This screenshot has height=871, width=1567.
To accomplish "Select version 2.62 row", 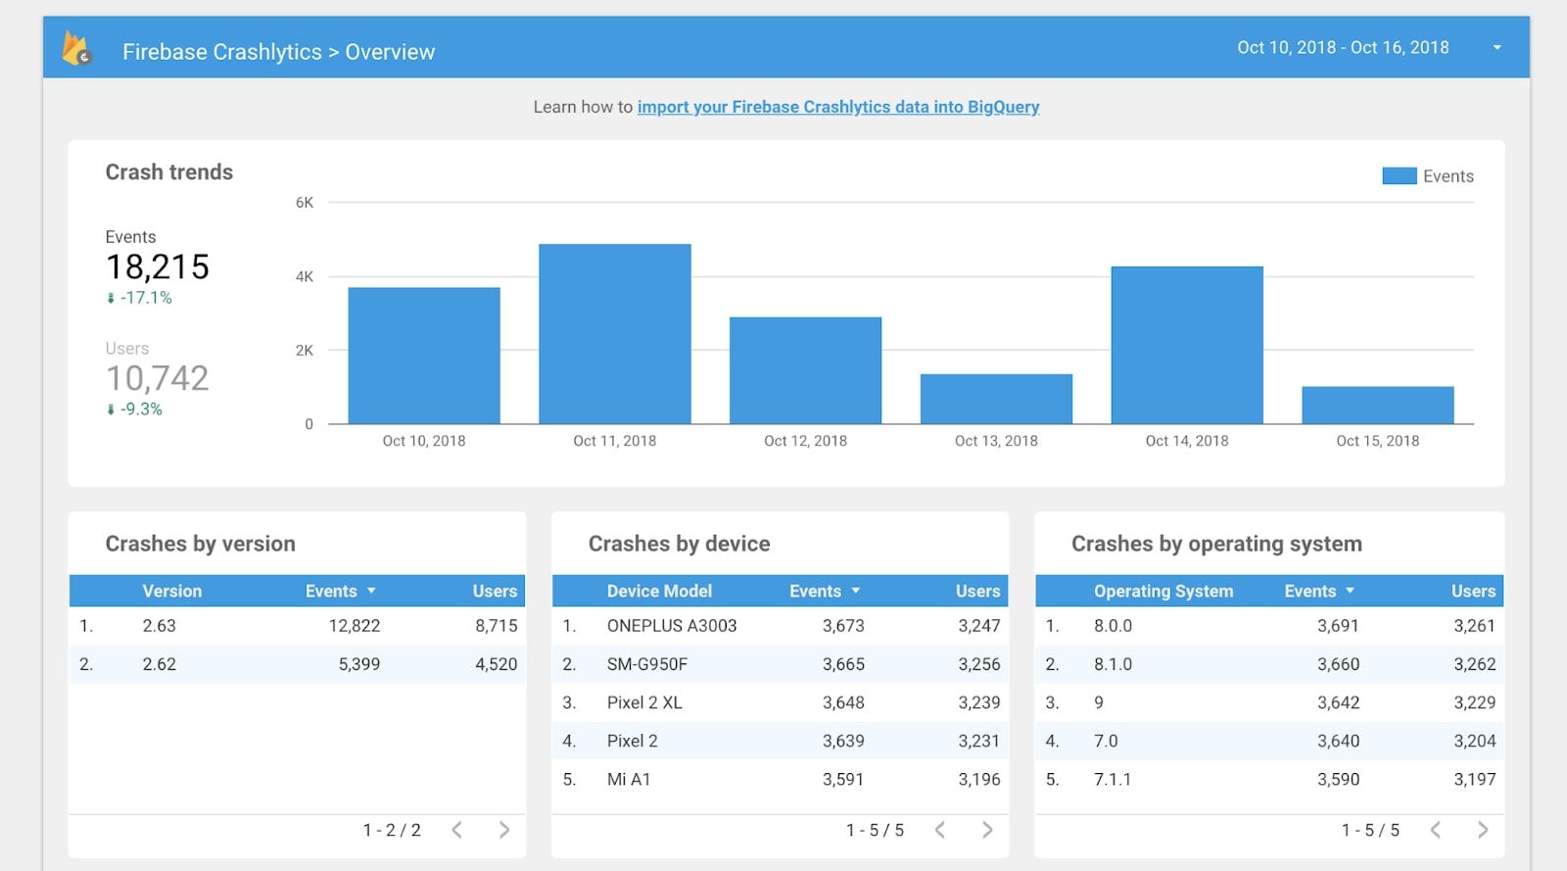I will [x=297, y=664].
